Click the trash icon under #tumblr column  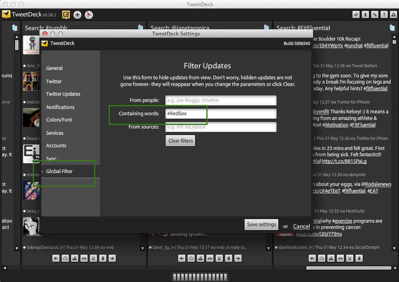pyautogui.click(x=102, y=258)
